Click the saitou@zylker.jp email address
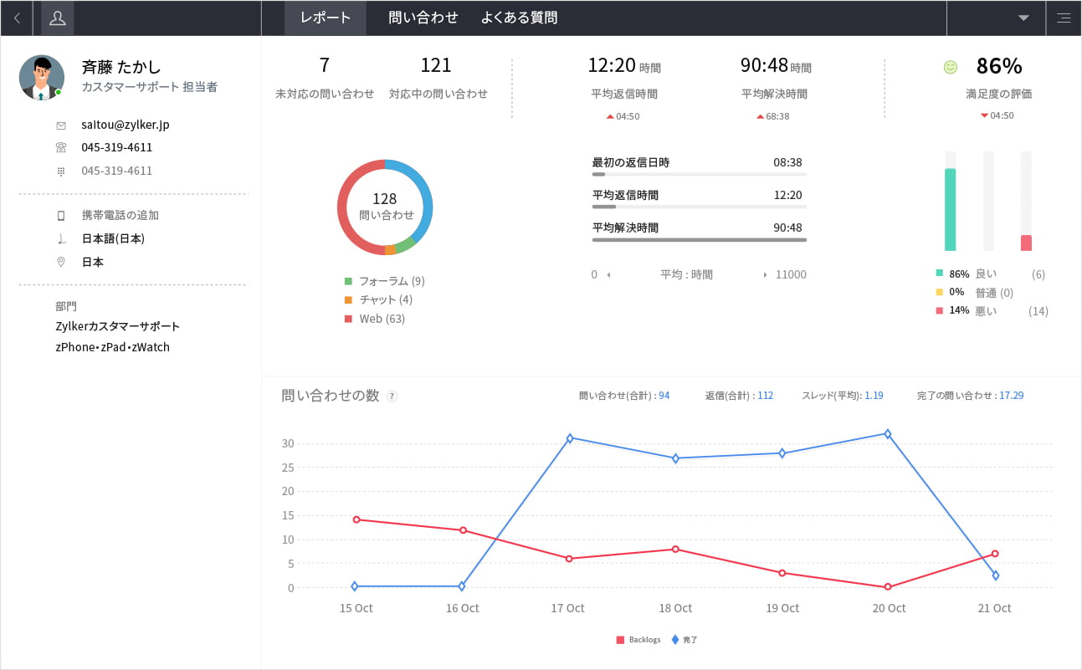 (126, 125)
